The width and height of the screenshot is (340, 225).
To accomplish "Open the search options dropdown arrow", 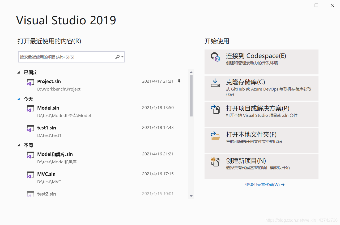I will click(122, 57).
